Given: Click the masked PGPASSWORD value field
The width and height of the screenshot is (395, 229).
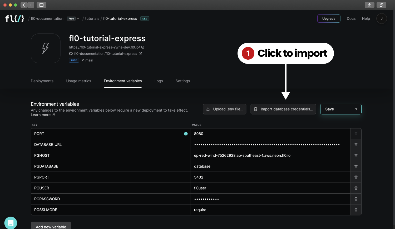Looking at the screenshot, I should click(270, 199).
